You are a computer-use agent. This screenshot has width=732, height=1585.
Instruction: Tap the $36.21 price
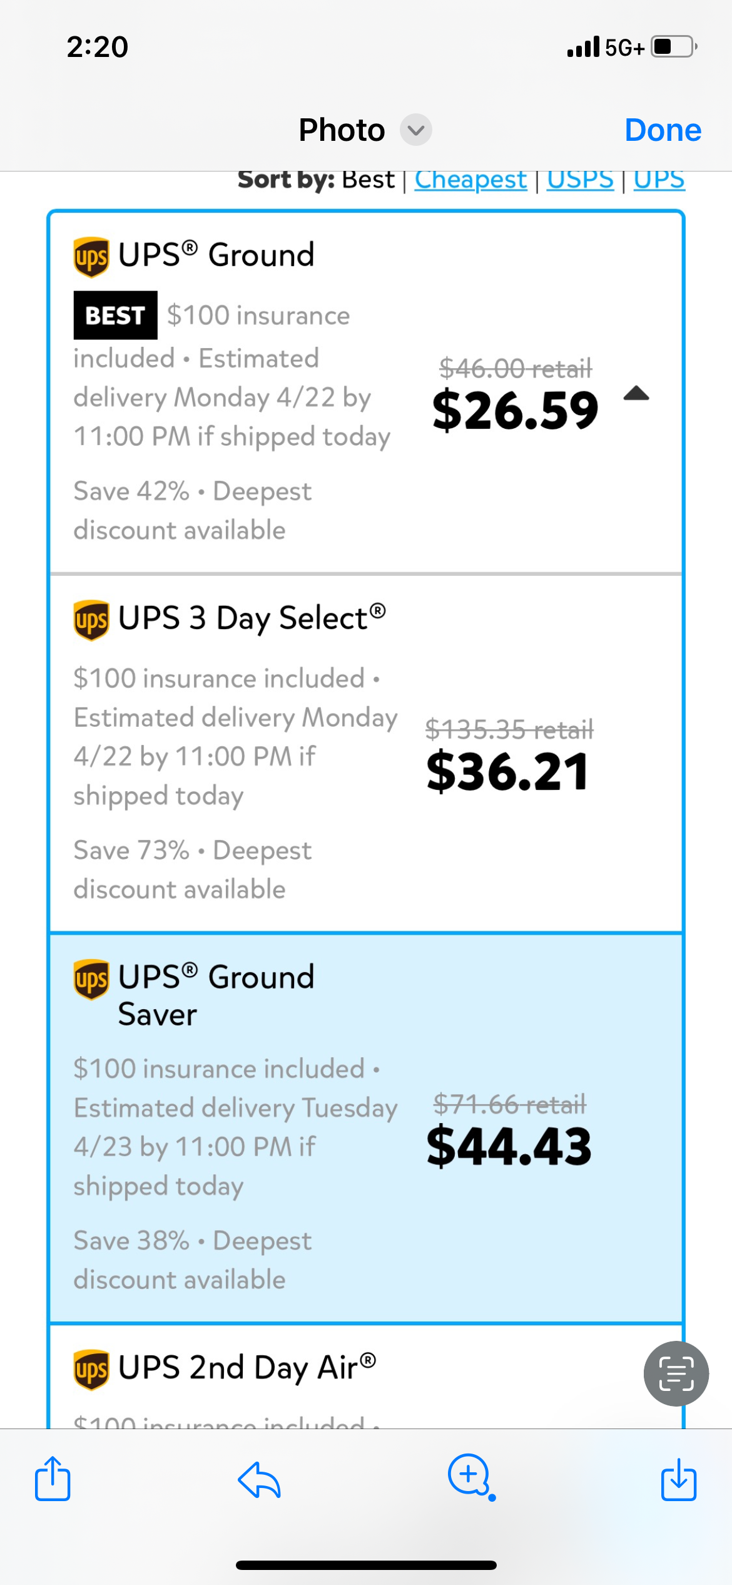tap(507, 772)
